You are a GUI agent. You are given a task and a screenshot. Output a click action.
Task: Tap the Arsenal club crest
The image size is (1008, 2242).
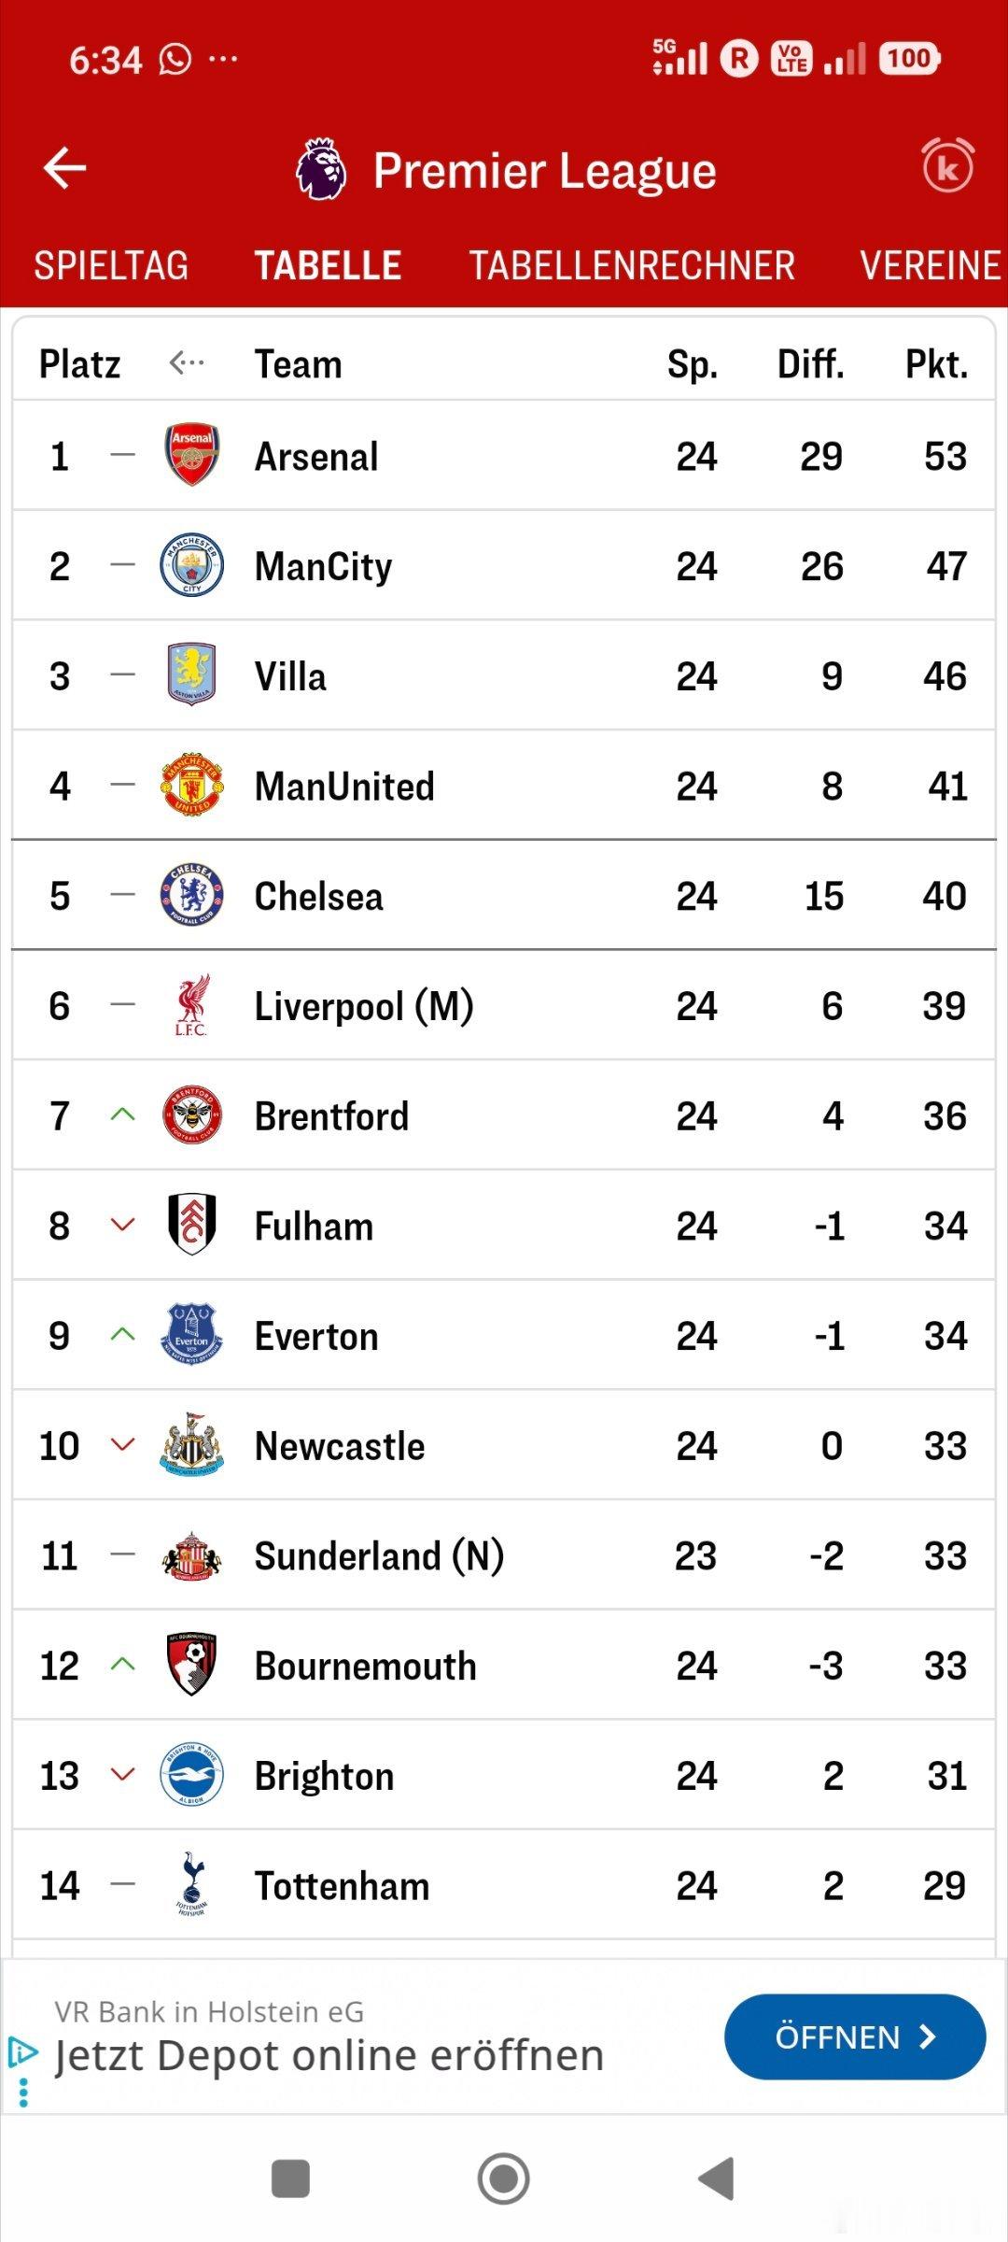[191, 455]
